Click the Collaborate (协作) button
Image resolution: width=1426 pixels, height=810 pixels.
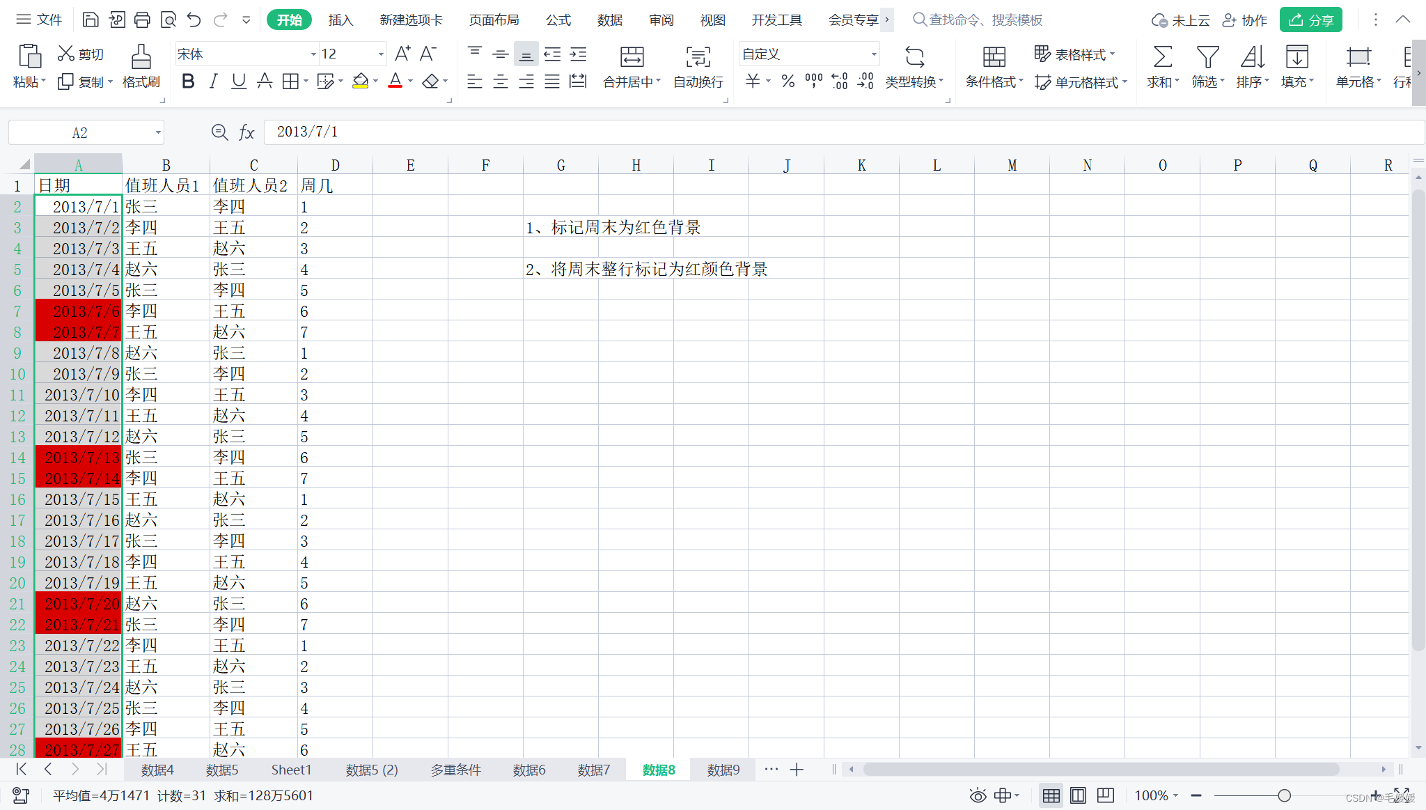point(1245,20)
